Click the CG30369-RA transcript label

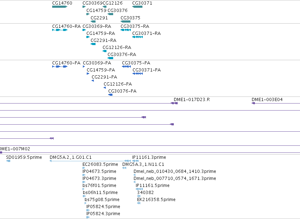click(97, 26)
